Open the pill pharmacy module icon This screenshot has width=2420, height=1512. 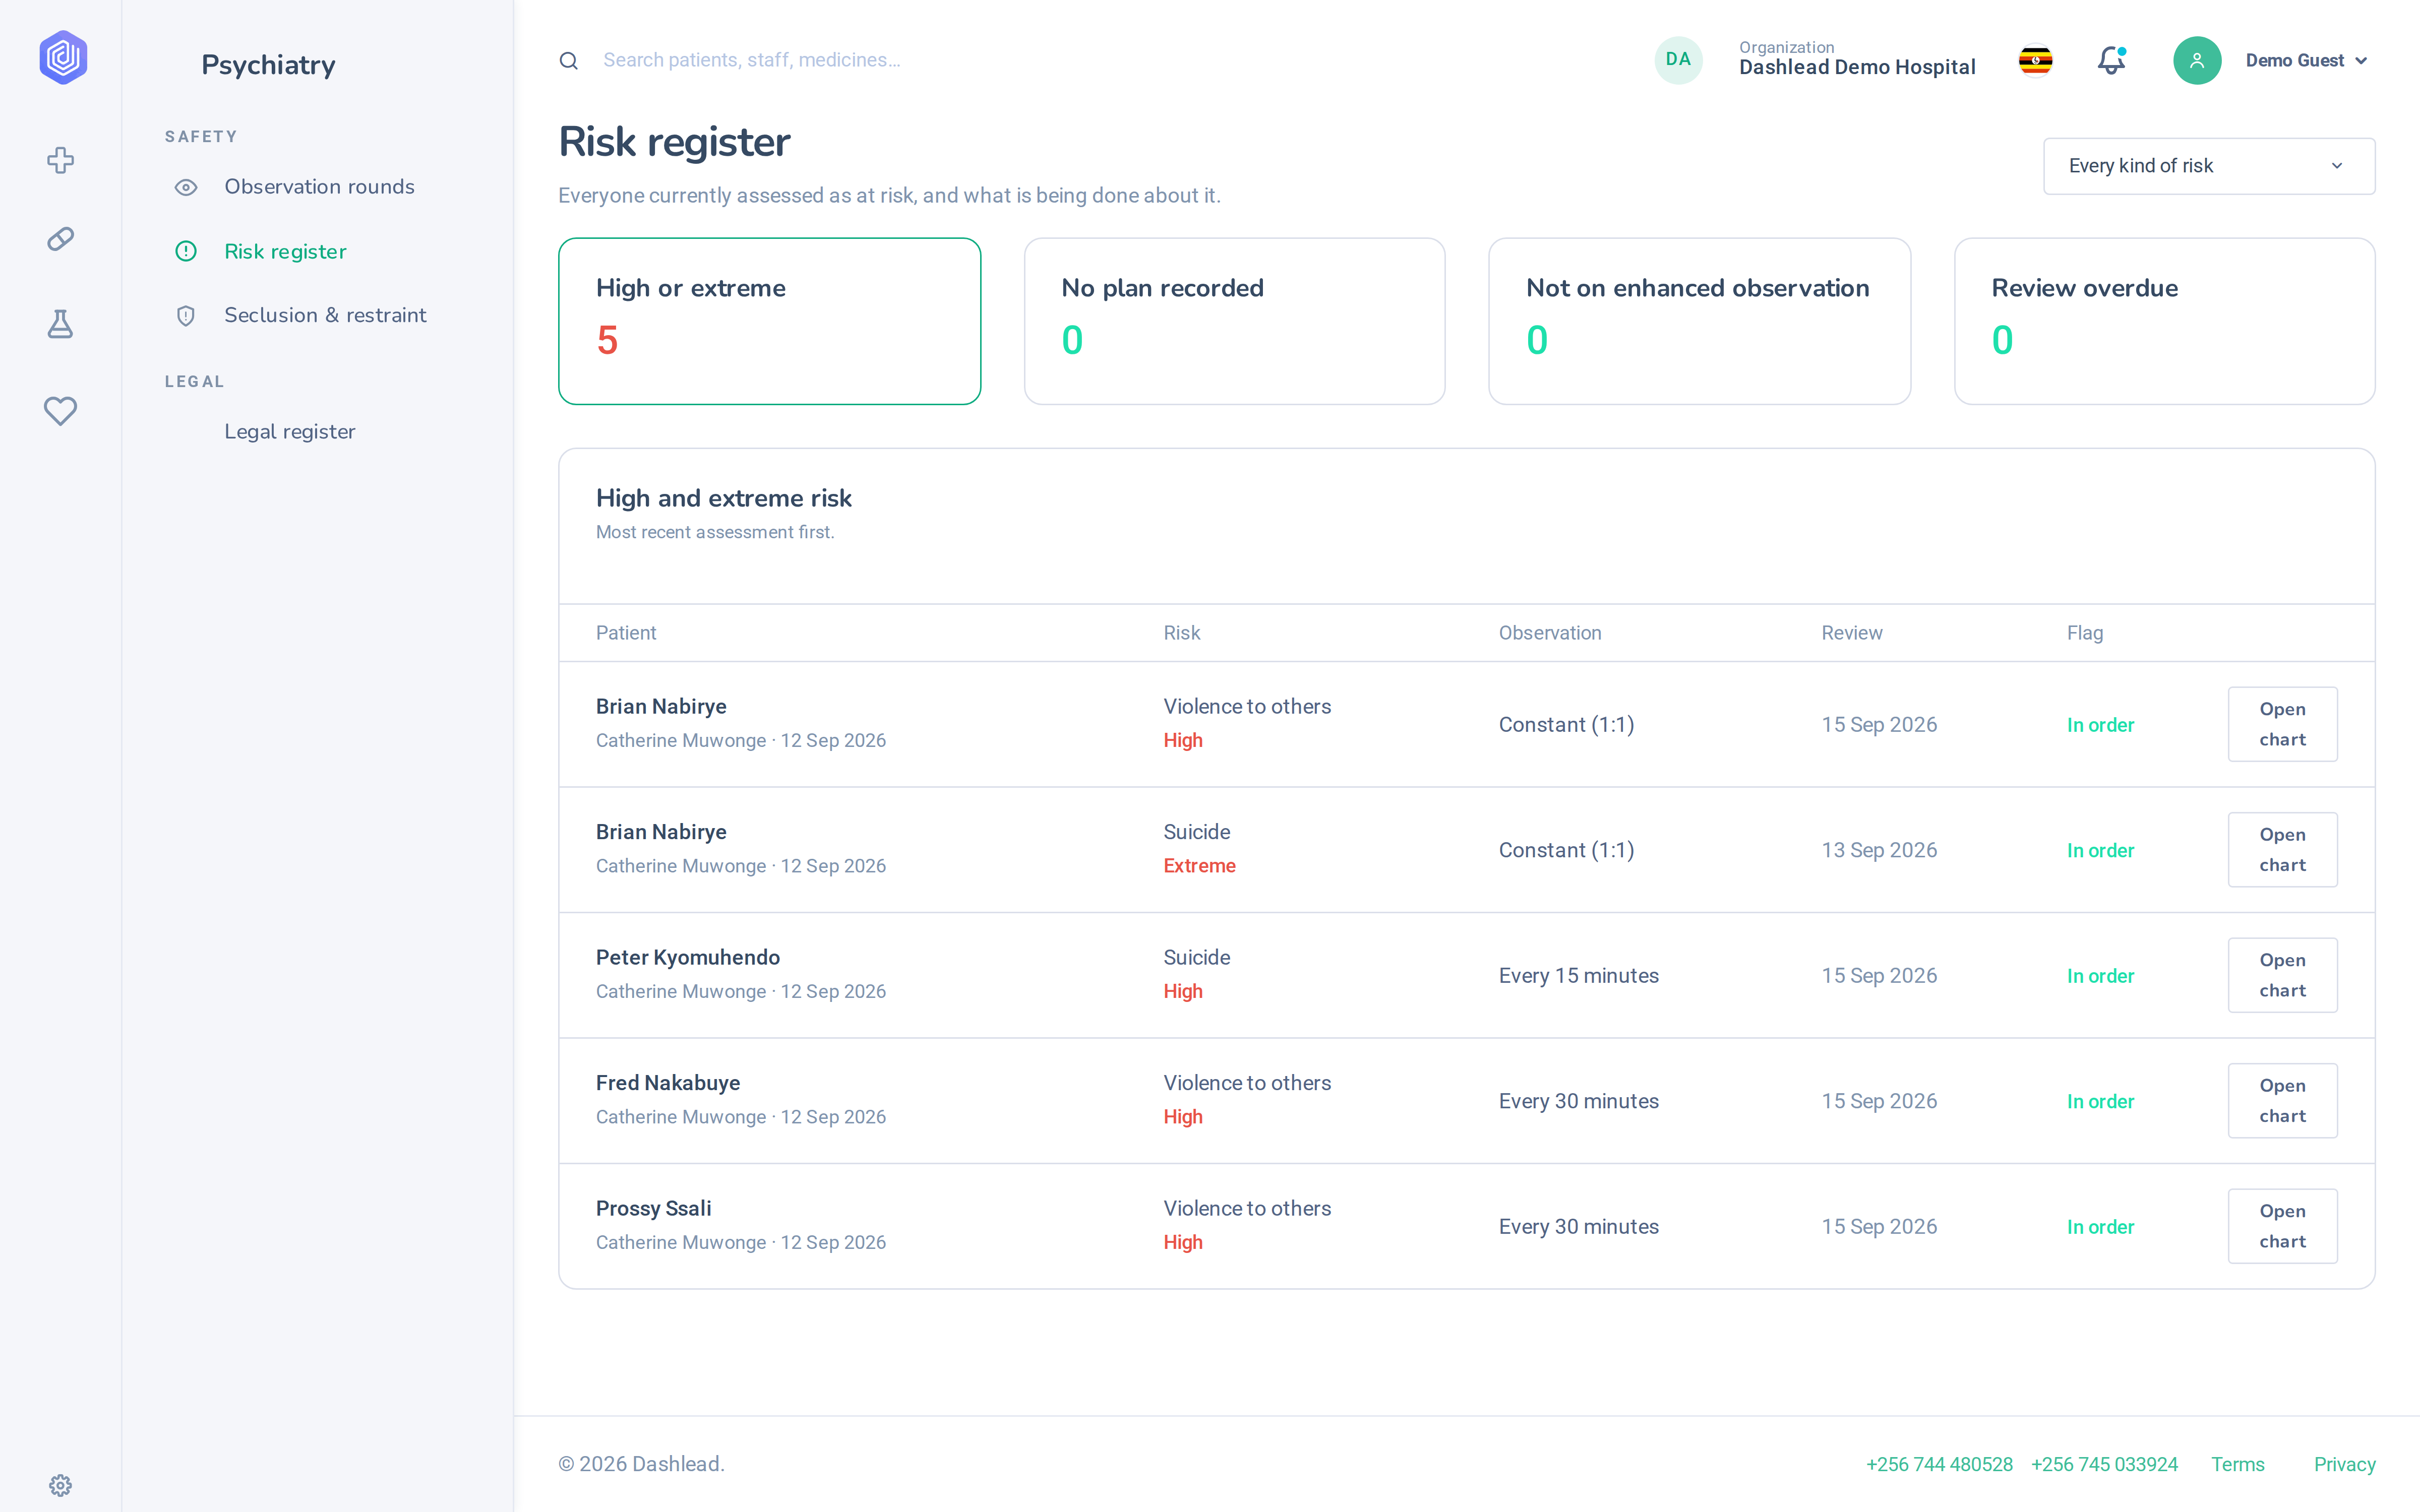pos(60,239)
